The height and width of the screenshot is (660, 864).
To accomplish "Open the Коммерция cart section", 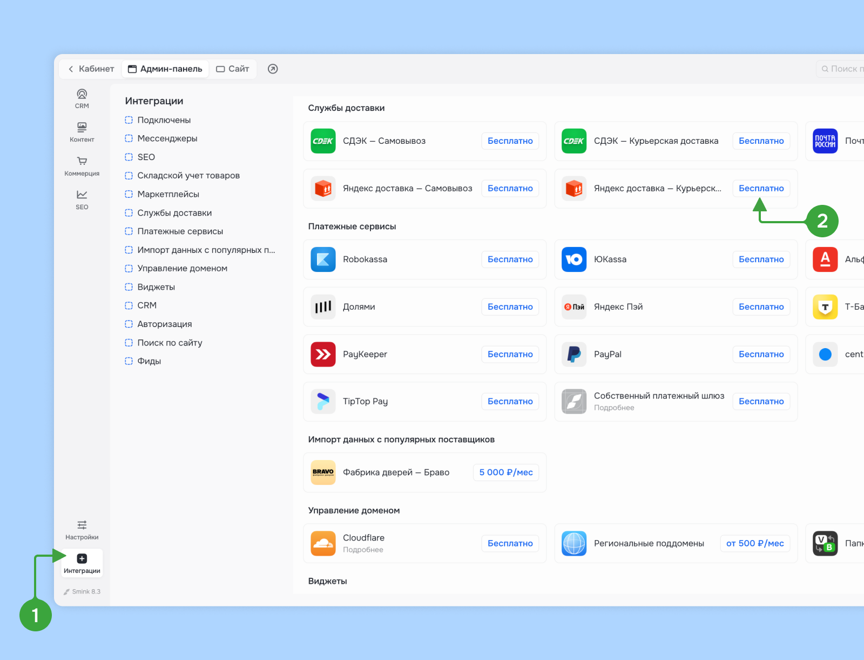I will click(x=82, y=166).
